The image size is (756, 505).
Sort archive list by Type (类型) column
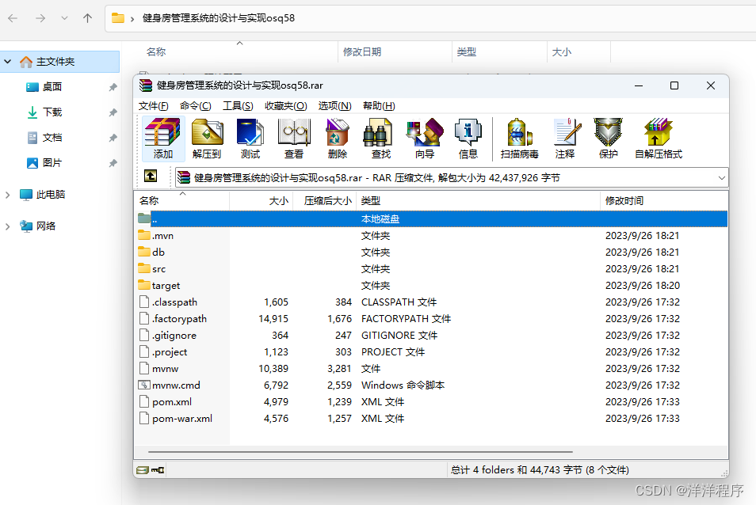coord(479,200)
